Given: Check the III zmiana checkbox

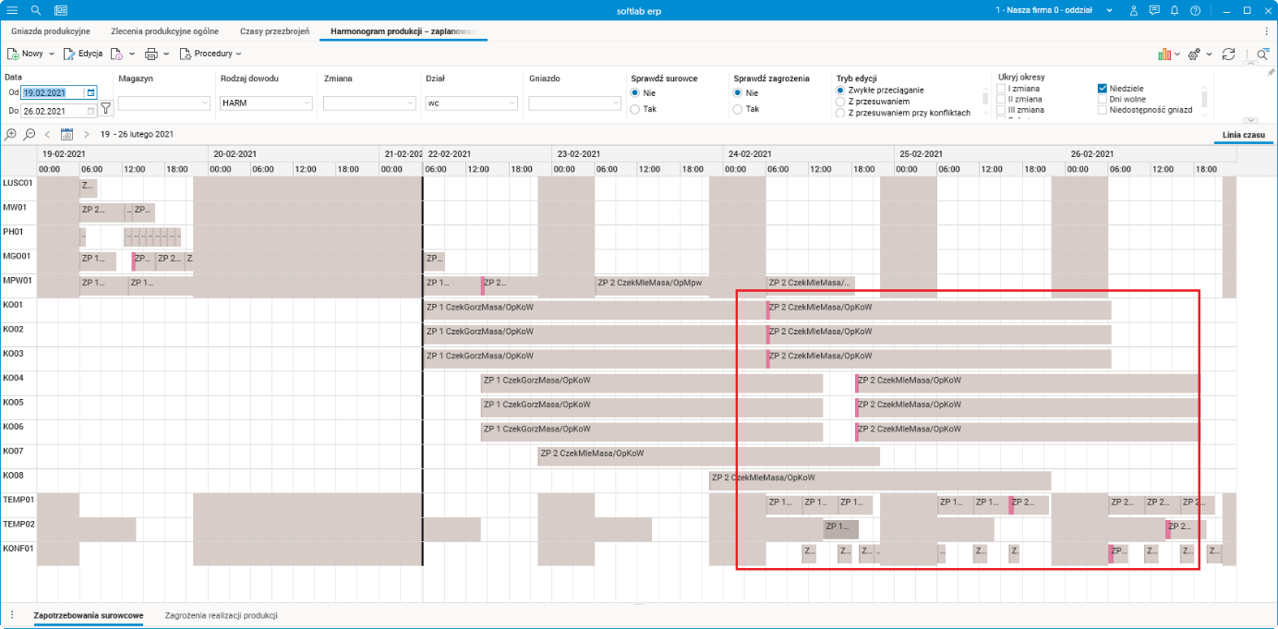Looking at the screenshot, I should [1000, 111].
